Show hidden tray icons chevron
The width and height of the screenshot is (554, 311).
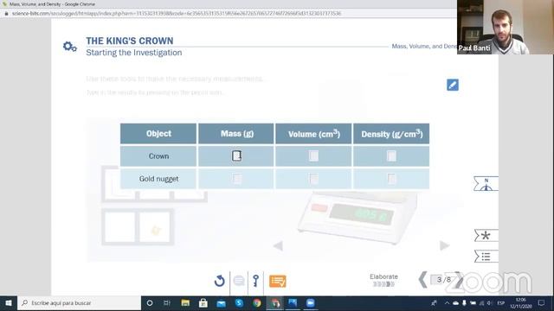coord(447,303)
